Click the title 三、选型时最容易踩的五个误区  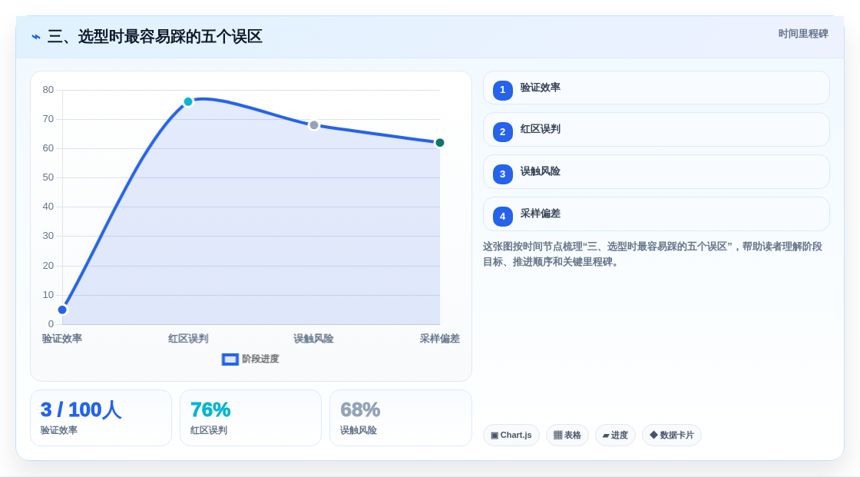point(154,37)
